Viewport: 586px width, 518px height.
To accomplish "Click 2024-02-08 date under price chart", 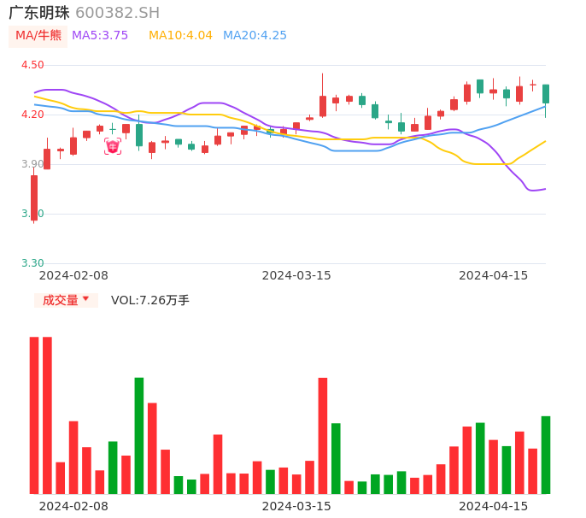I will (73, 275).
